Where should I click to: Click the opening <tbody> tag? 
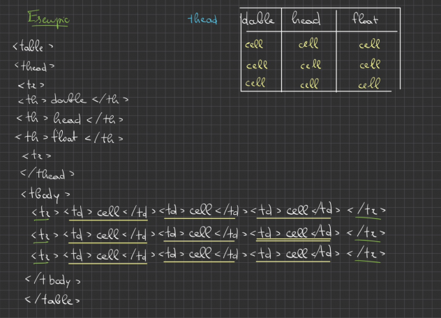[x=45, y=195]
